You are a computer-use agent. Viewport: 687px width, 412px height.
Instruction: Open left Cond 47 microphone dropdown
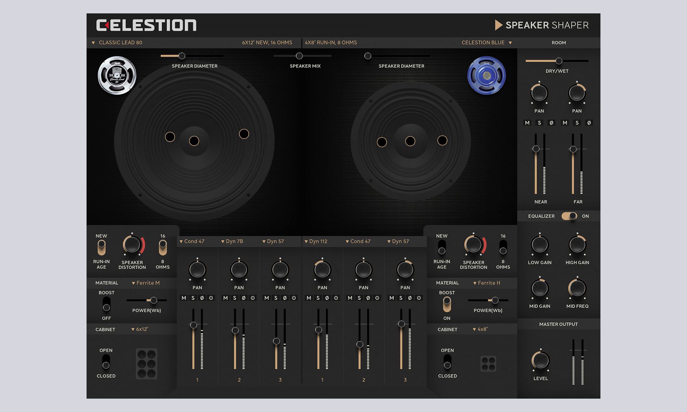[192, 241]
